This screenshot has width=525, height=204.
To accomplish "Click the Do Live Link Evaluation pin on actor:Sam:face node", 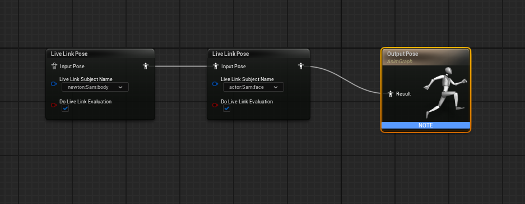I will coord(215,105).
